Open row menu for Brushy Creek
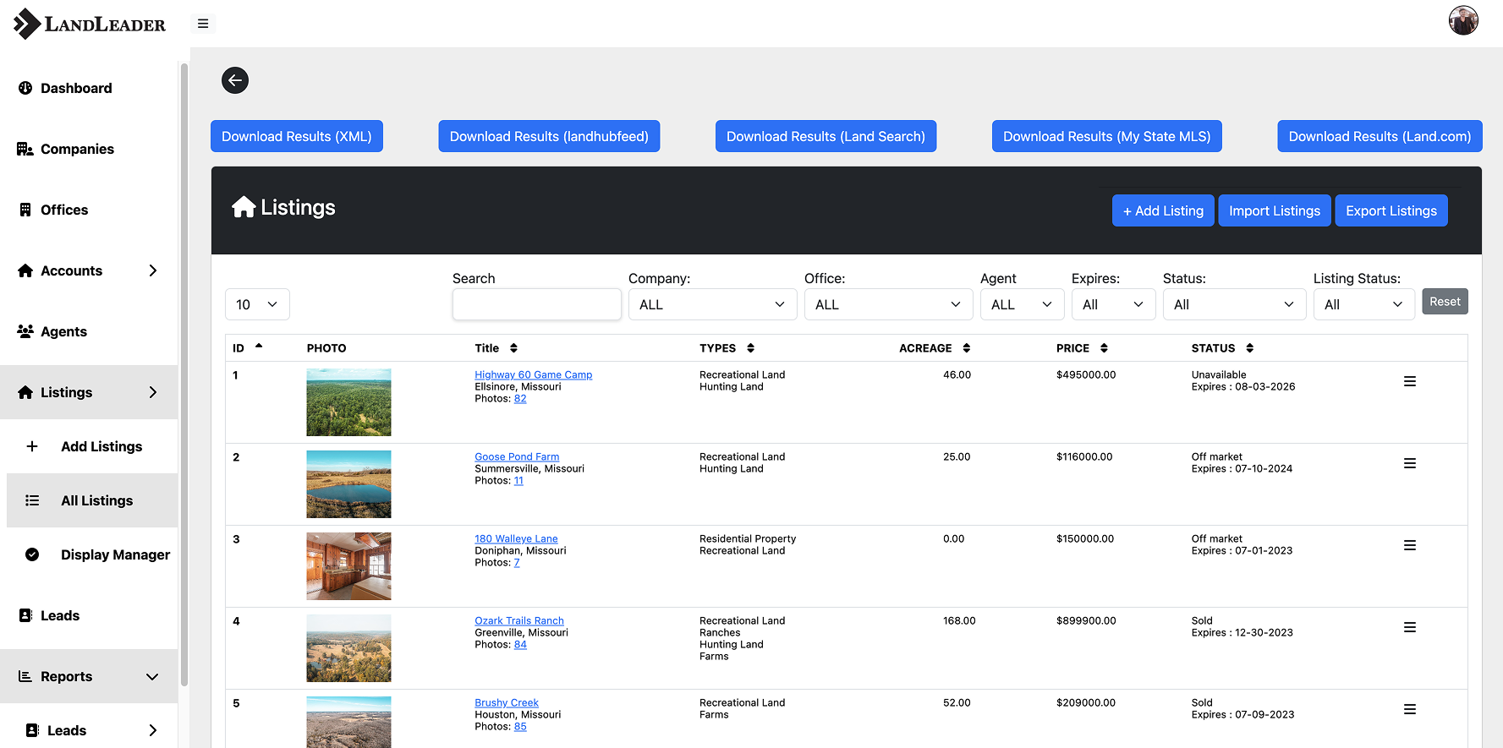Image resolution: width=1503 pixels, height=748 pixels. point(1410,709)
